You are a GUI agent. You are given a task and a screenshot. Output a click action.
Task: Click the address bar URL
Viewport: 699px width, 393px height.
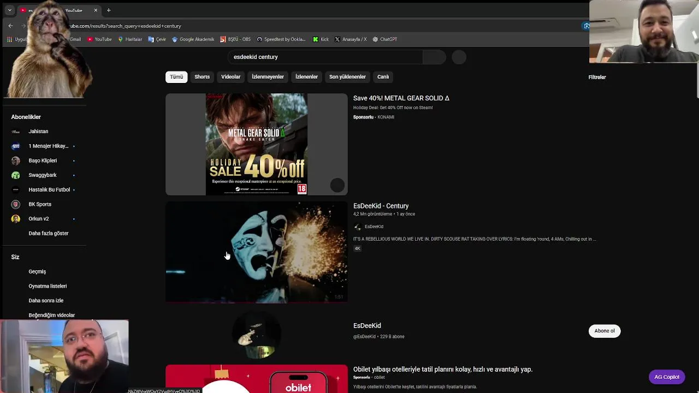click(x=125, y=26)
